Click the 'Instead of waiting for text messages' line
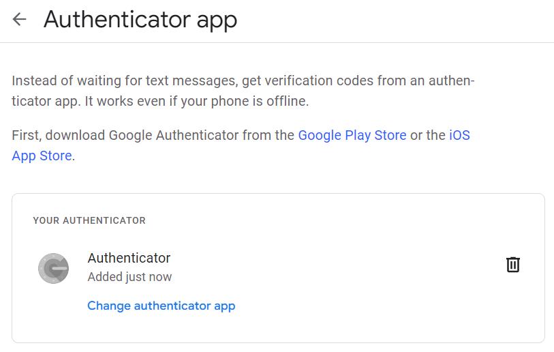This screenshot has width=554, height=352. [124, 80]
